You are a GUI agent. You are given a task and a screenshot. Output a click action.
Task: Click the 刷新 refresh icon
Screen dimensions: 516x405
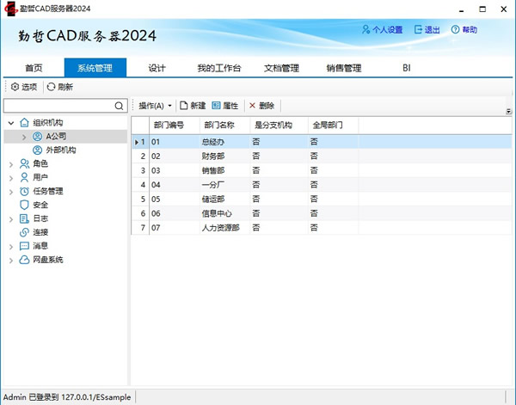tap(52, 87)
